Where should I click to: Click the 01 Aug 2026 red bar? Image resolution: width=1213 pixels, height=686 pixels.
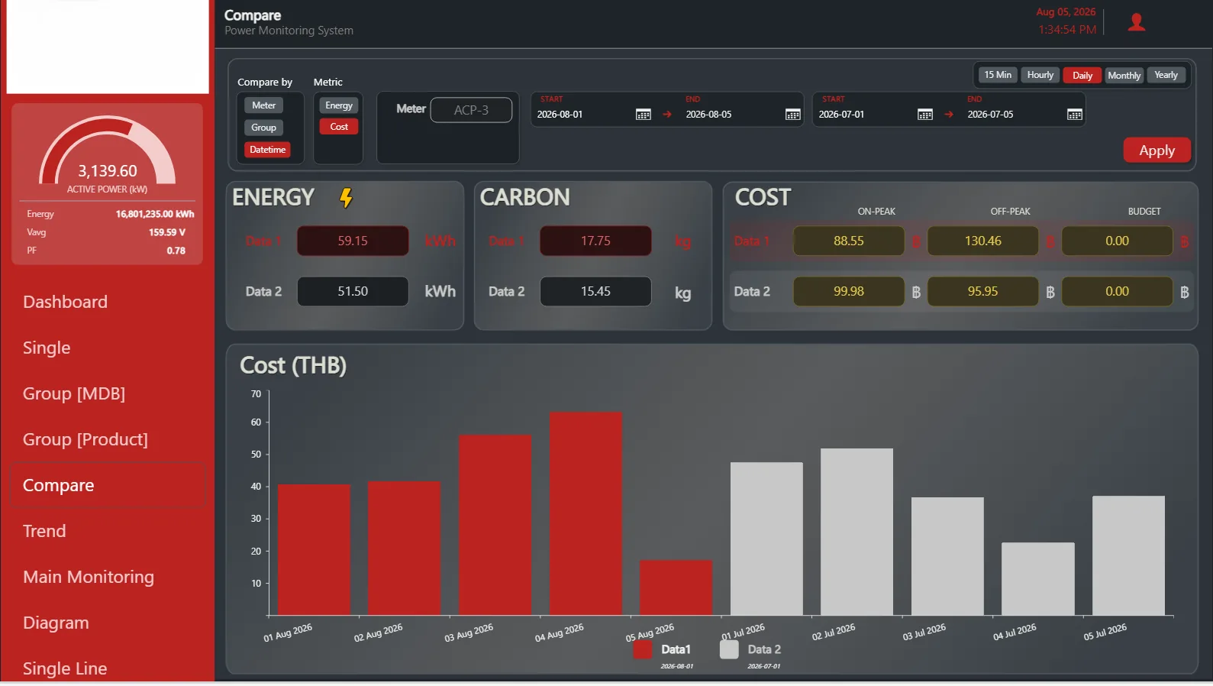click(x=314, y=549)
